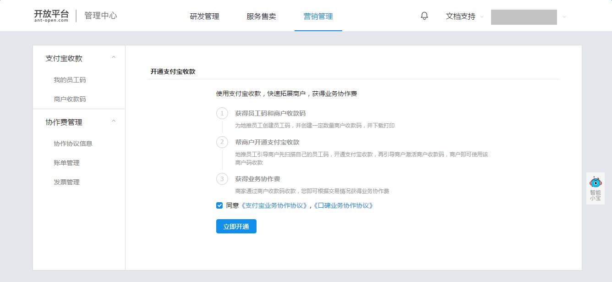The image size is (612, 282).
Task: Collapse the 协作费管理 sidebar section
Action: pyautogui.click(x=114, y=121)
